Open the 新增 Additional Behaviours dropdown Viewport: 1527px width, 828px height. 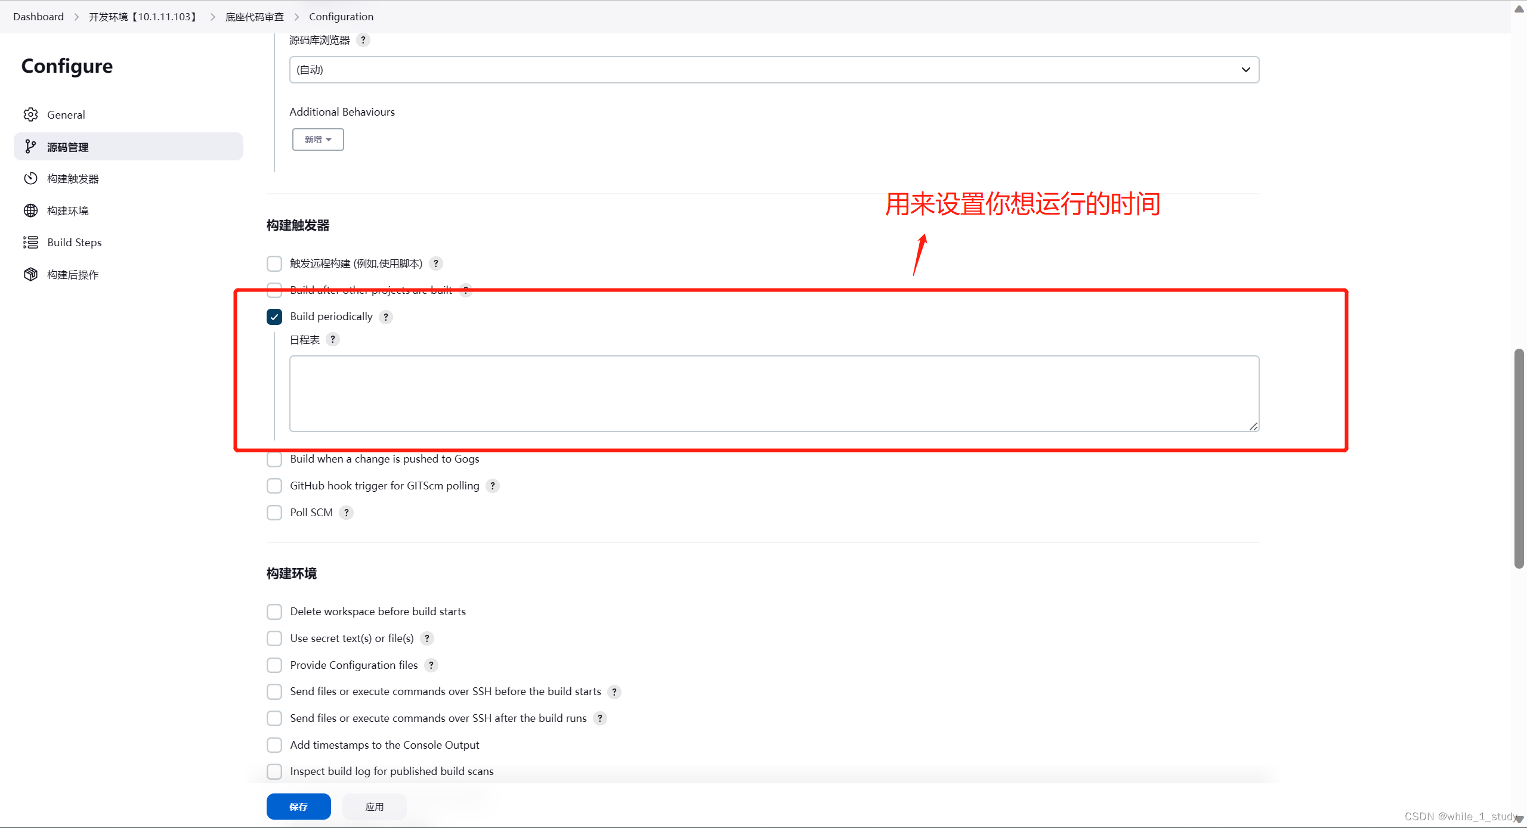[317, 139]
